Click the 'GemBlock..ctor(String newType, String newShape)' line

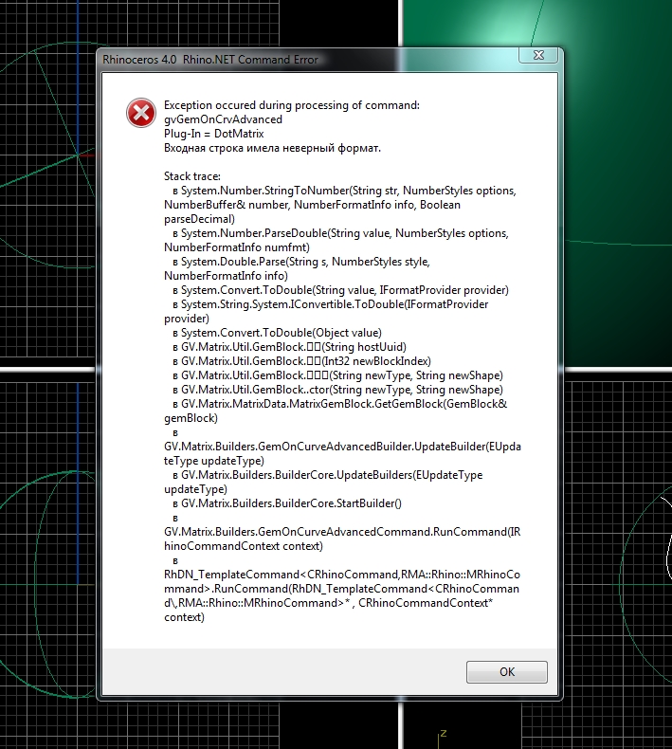(x=337, y=390)
